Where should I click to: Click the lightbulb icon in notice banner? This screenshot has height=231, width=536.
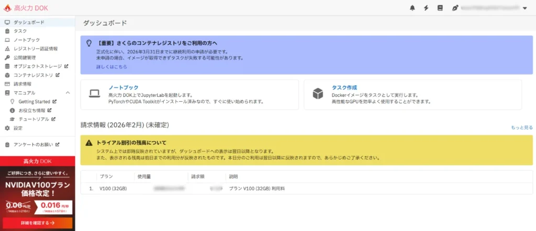pos(89,43)
